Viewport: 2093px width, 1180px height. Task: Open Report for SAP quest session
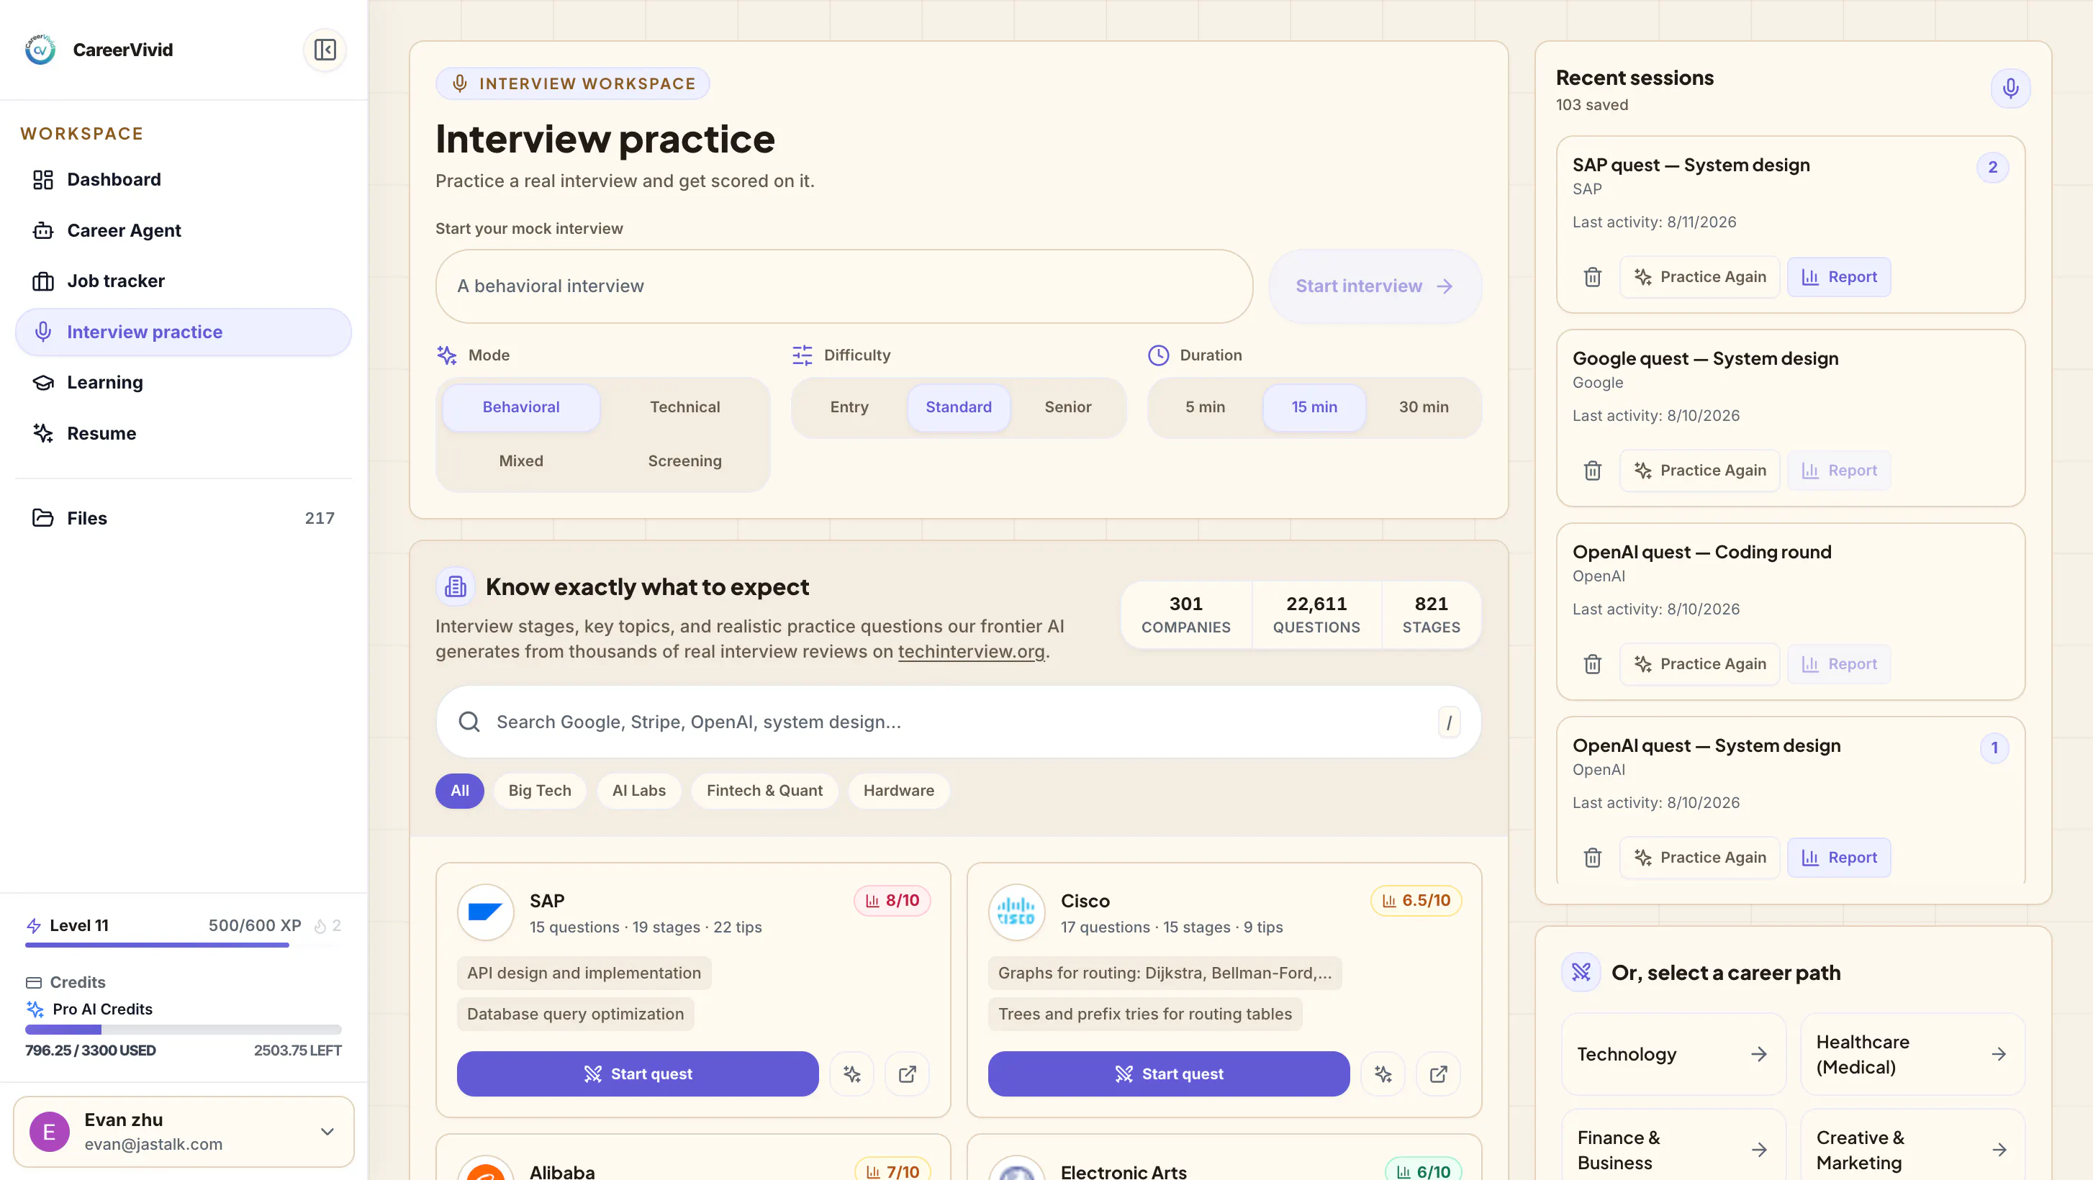[1839, 277]
